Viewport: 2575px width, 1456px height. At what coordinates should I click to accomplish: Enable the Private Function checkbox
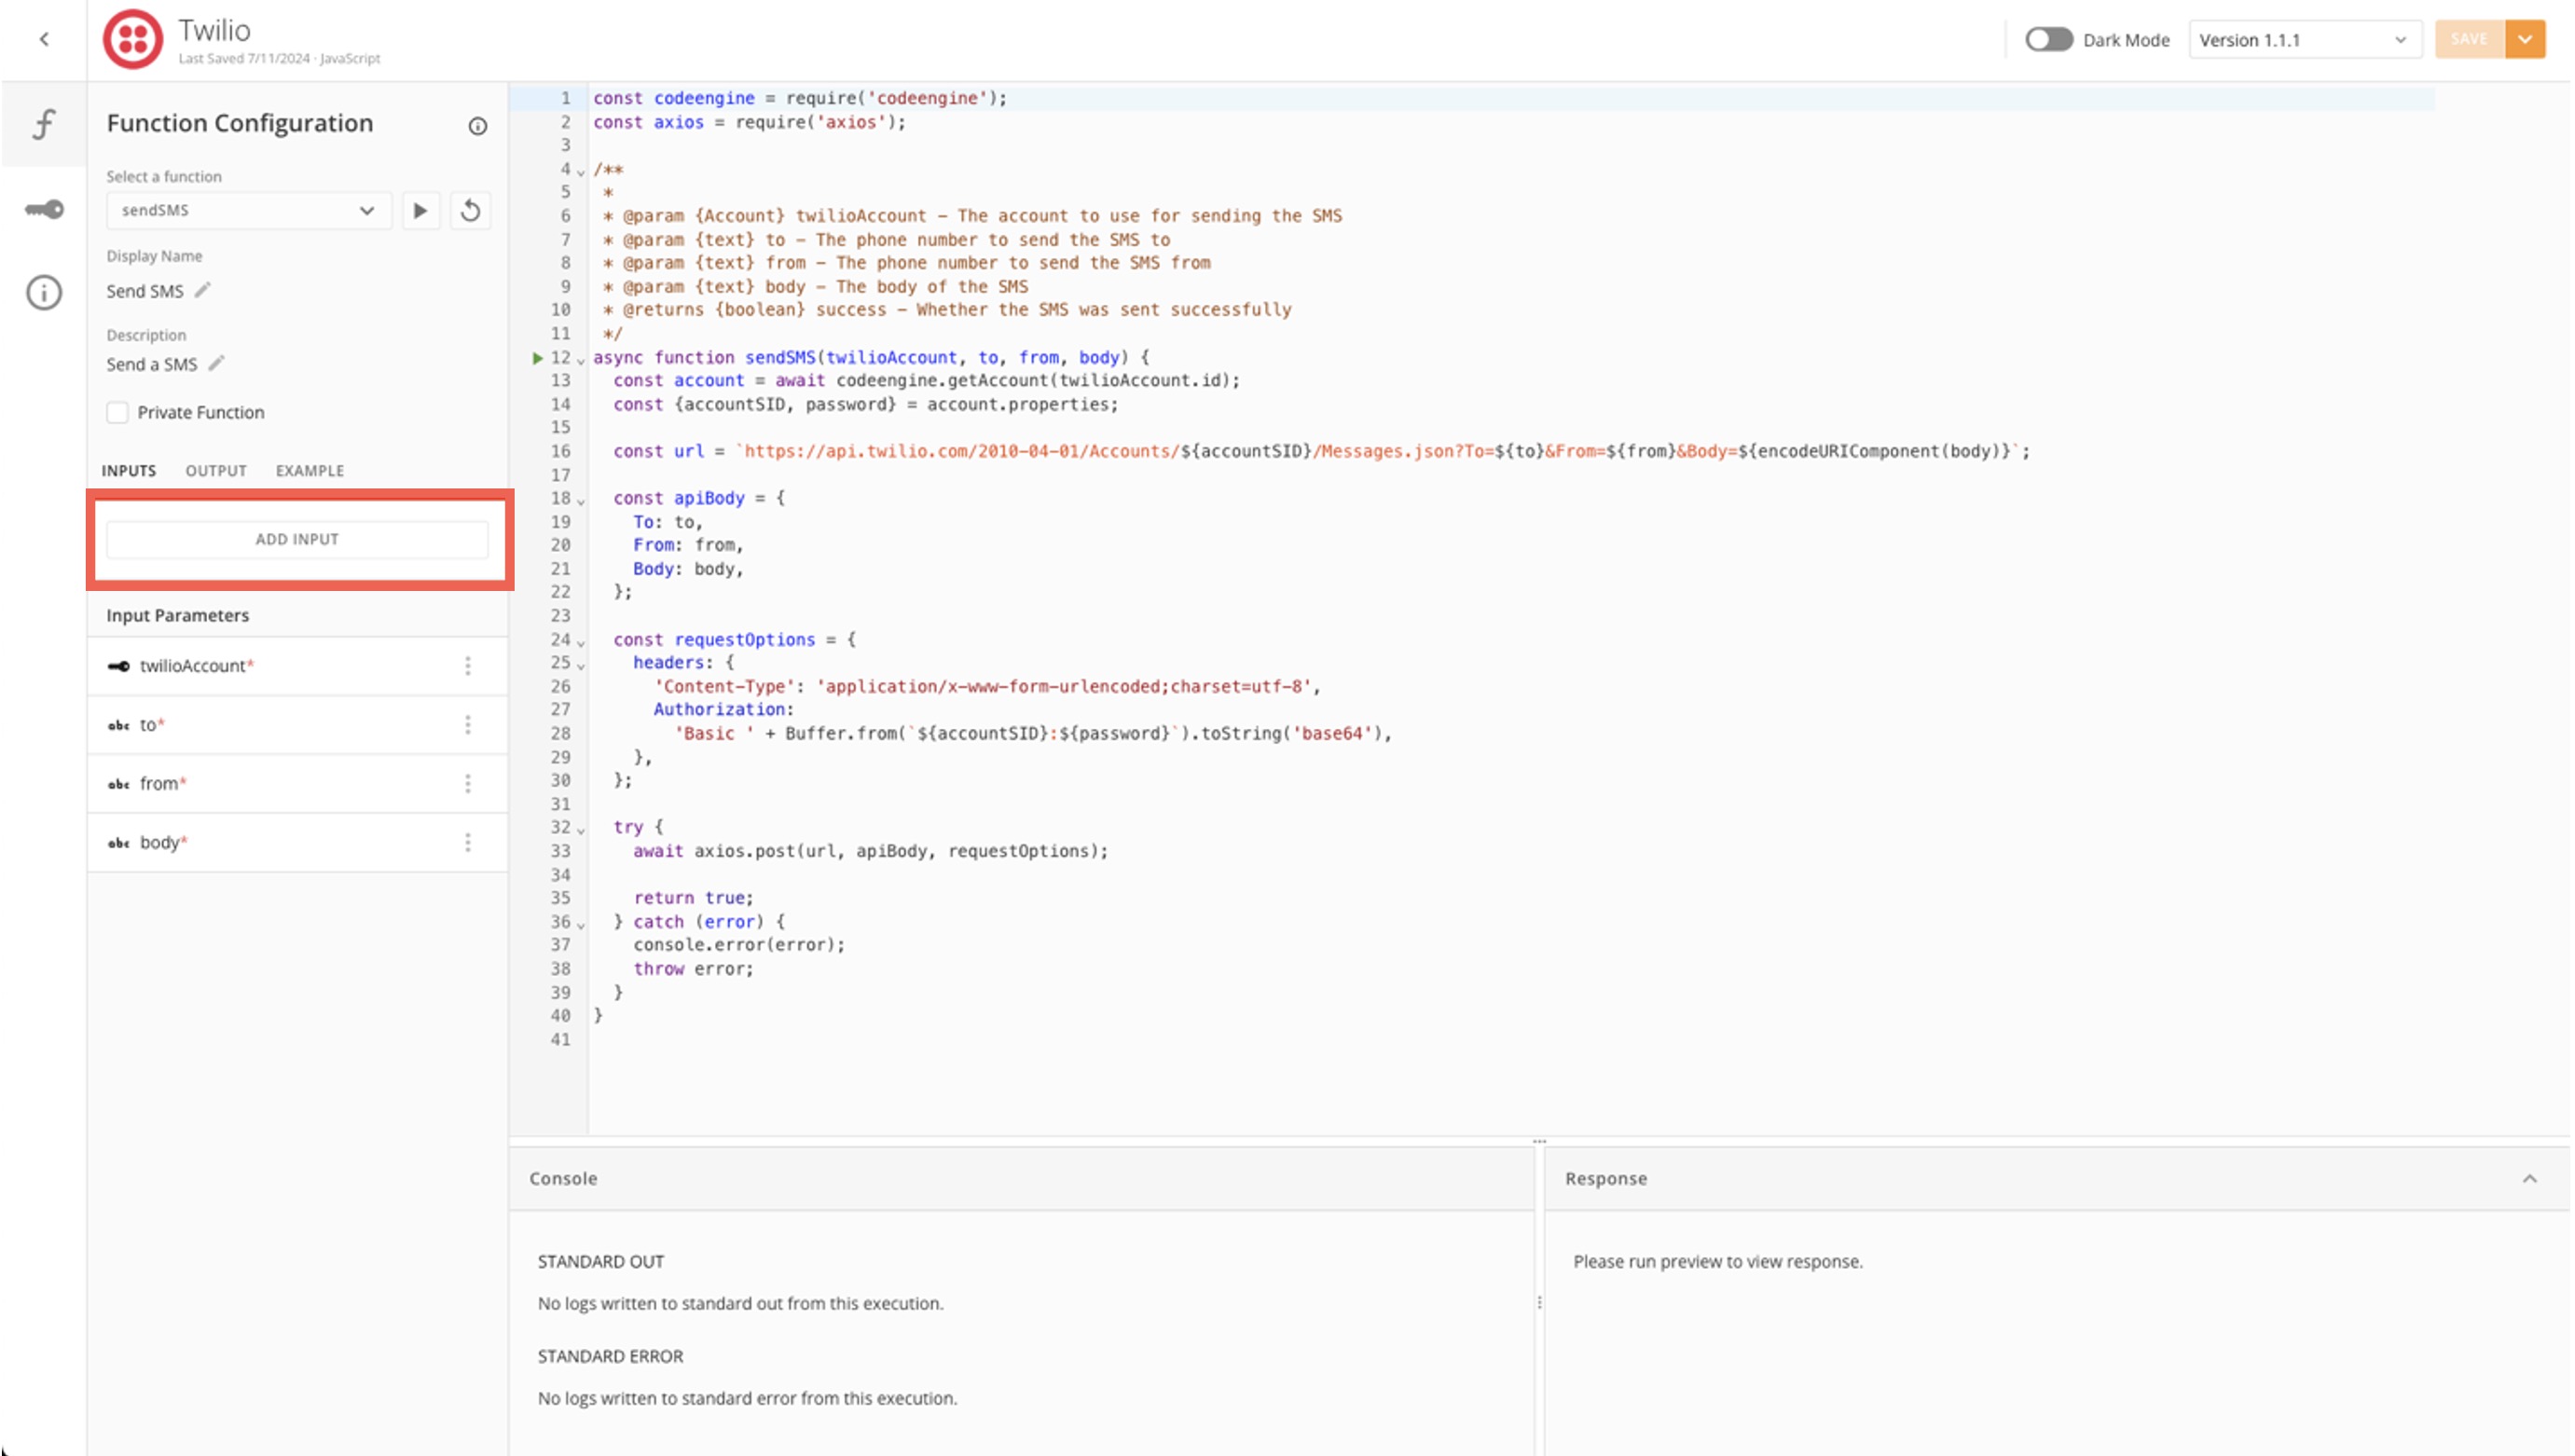pyautogui.click(x=117, y=412)
